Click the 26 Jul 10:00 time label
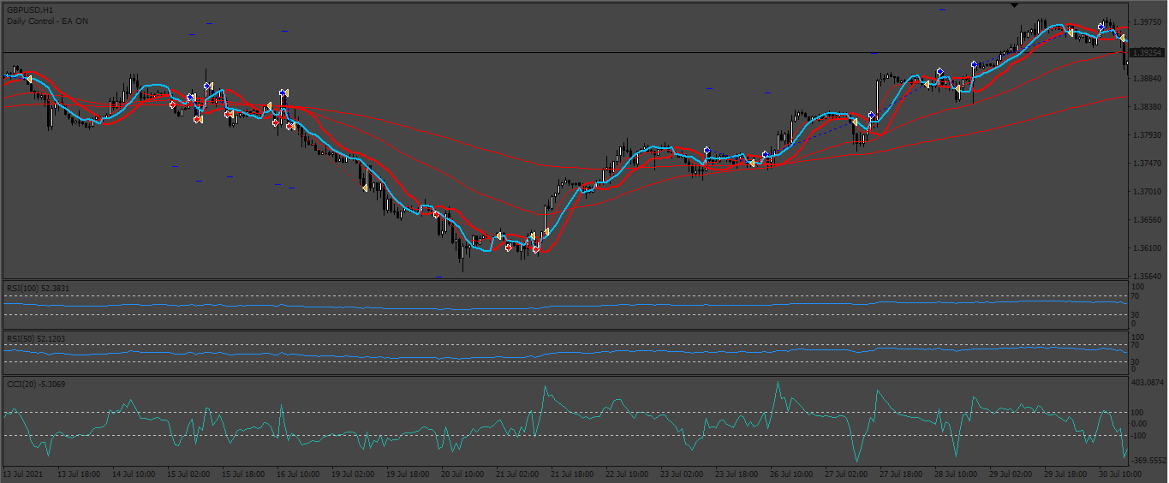The image size is (1169, 483). pos(792,474)
